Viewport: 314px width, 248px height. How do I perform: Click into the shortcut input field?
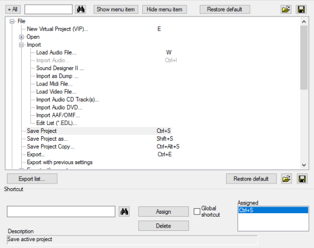61,212
